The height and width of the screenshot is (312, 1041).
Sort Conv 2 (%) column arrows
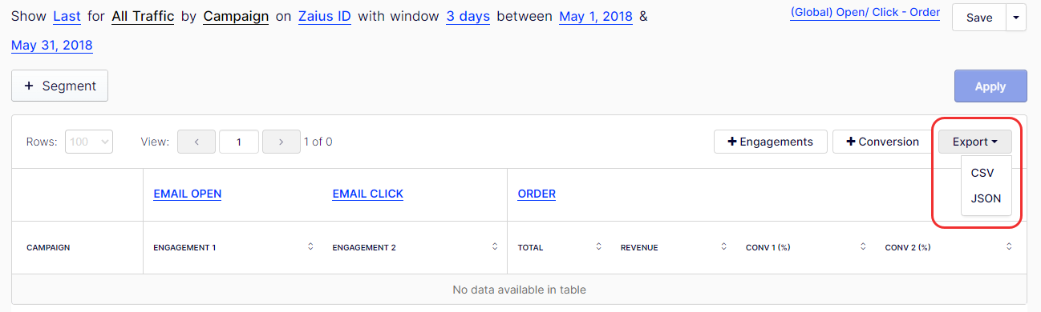(x=1009, y=247)
